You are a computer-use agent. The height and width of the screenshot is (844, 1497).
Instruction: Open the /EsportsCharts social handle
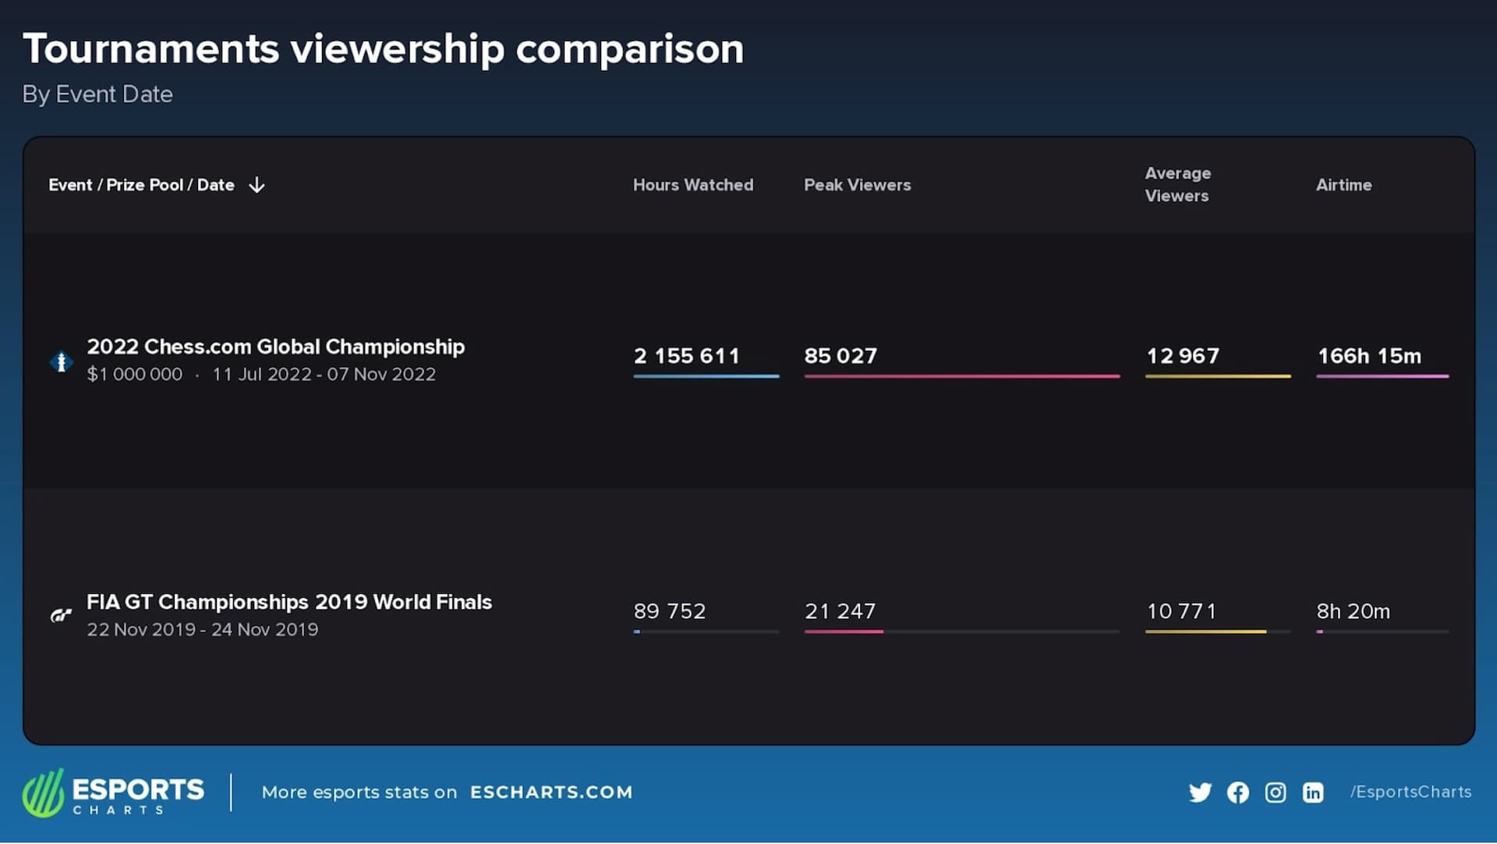1410,793
